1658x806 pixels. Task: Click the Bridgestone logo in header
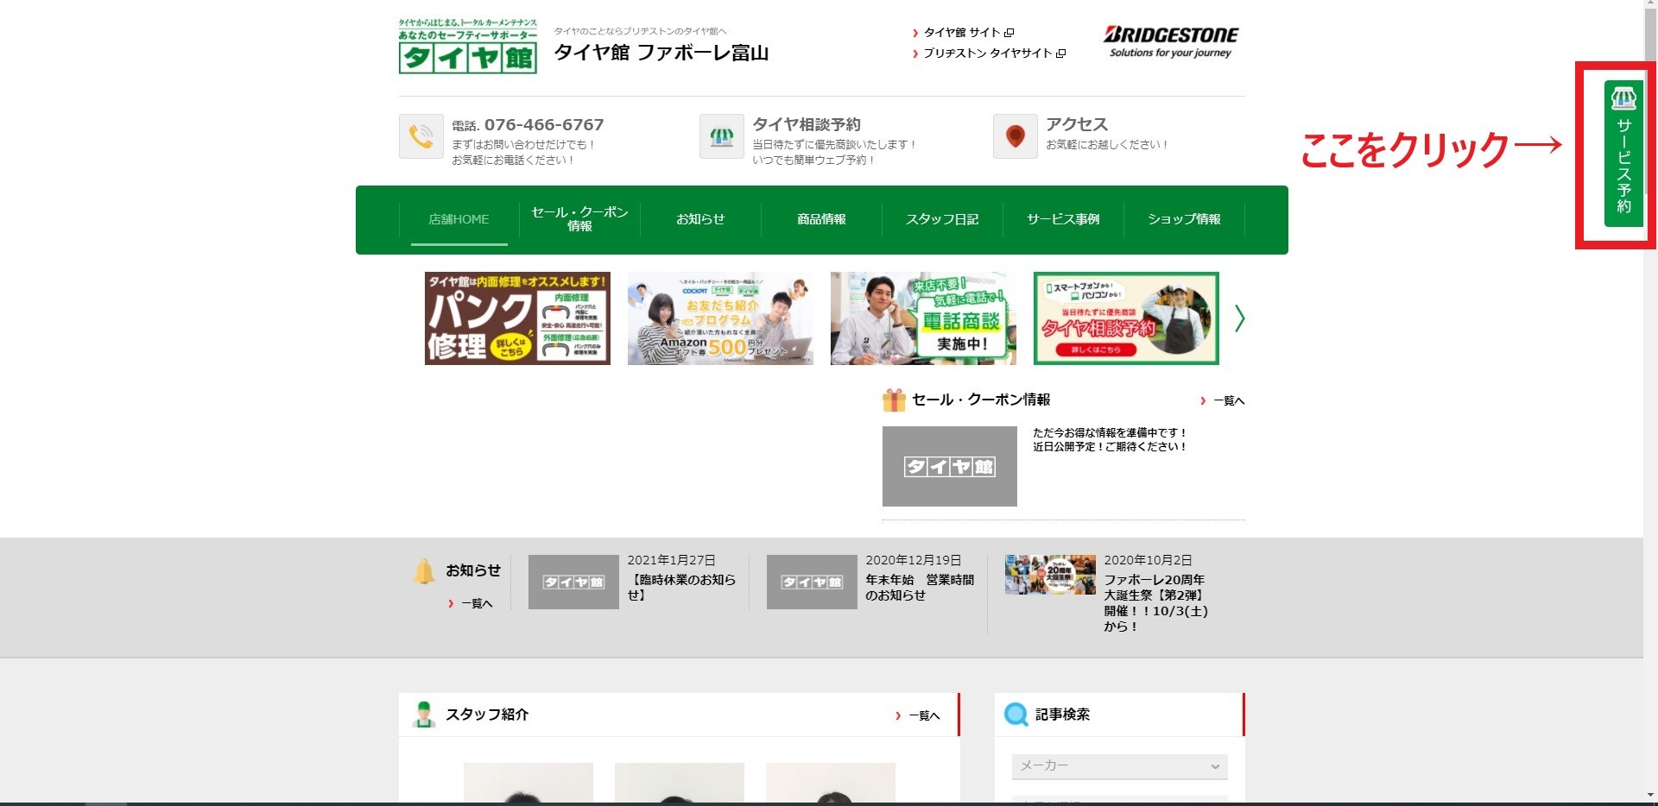pos(1170,41)
